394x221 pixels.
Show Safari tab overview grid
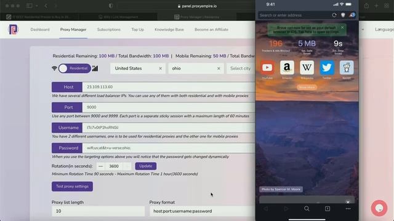tap(387, 6)
